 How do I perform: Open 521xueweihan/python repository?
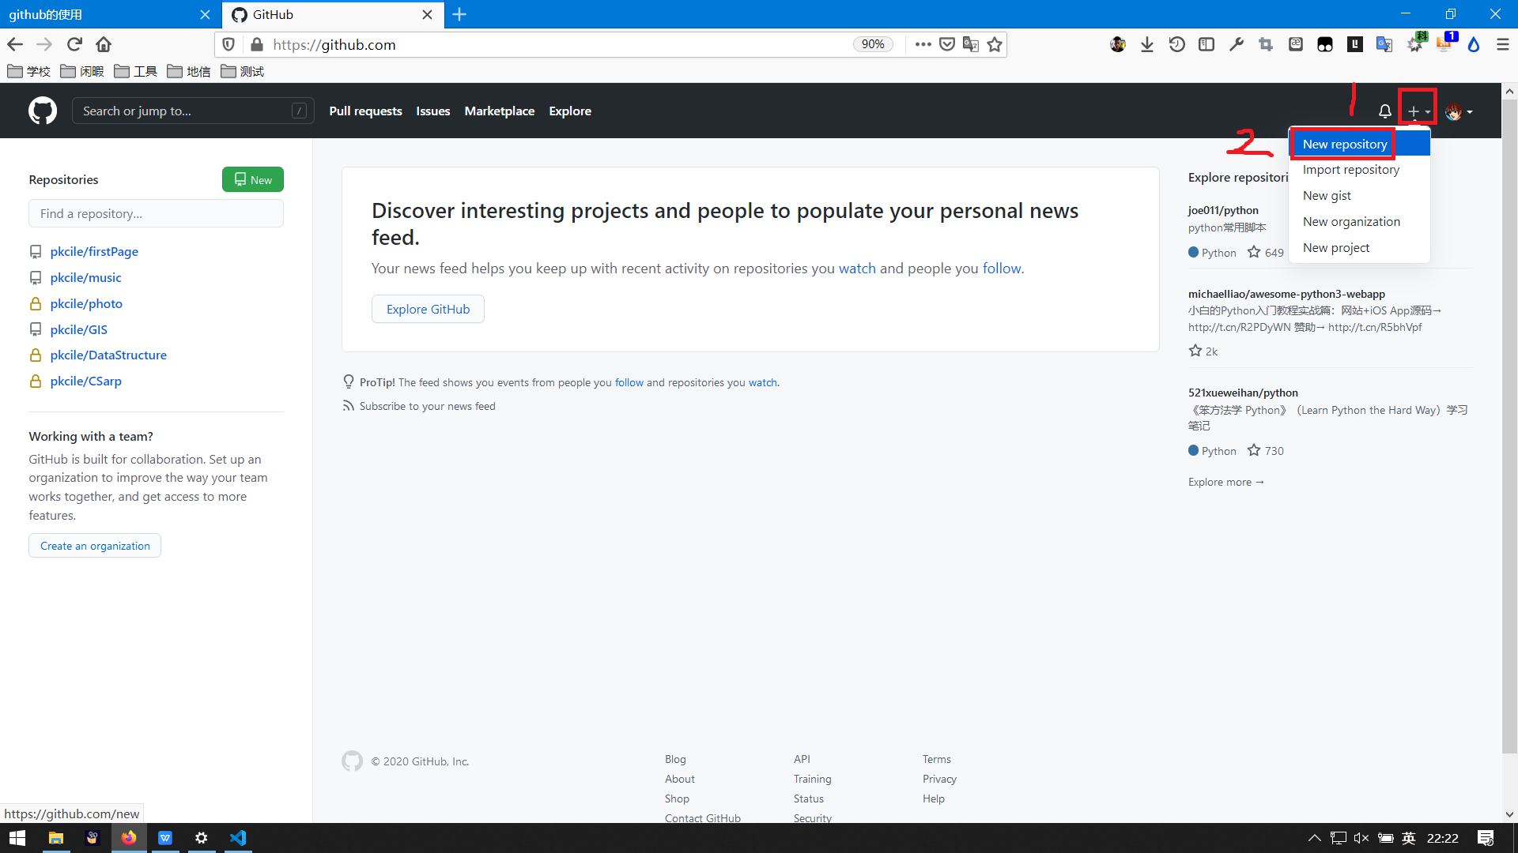1243,393
